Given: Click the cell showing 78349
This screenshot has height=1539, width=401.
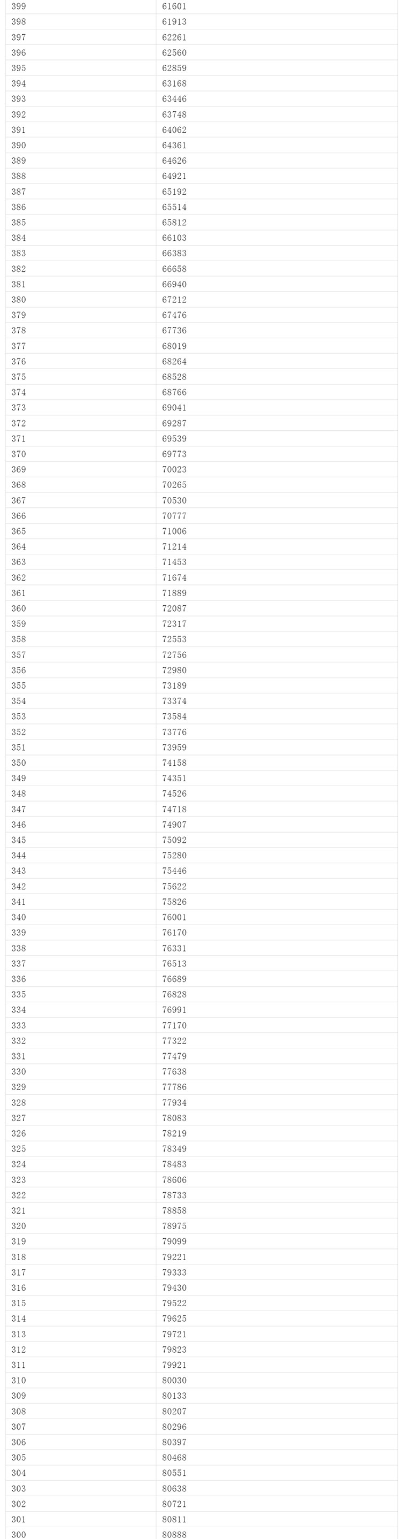Looking at the screenshot, I should 174,1149.
